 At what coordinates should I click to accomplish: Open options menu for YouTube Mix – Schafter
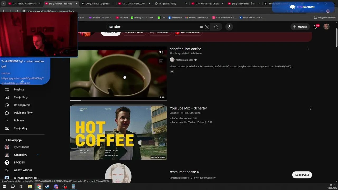[310, 108]
